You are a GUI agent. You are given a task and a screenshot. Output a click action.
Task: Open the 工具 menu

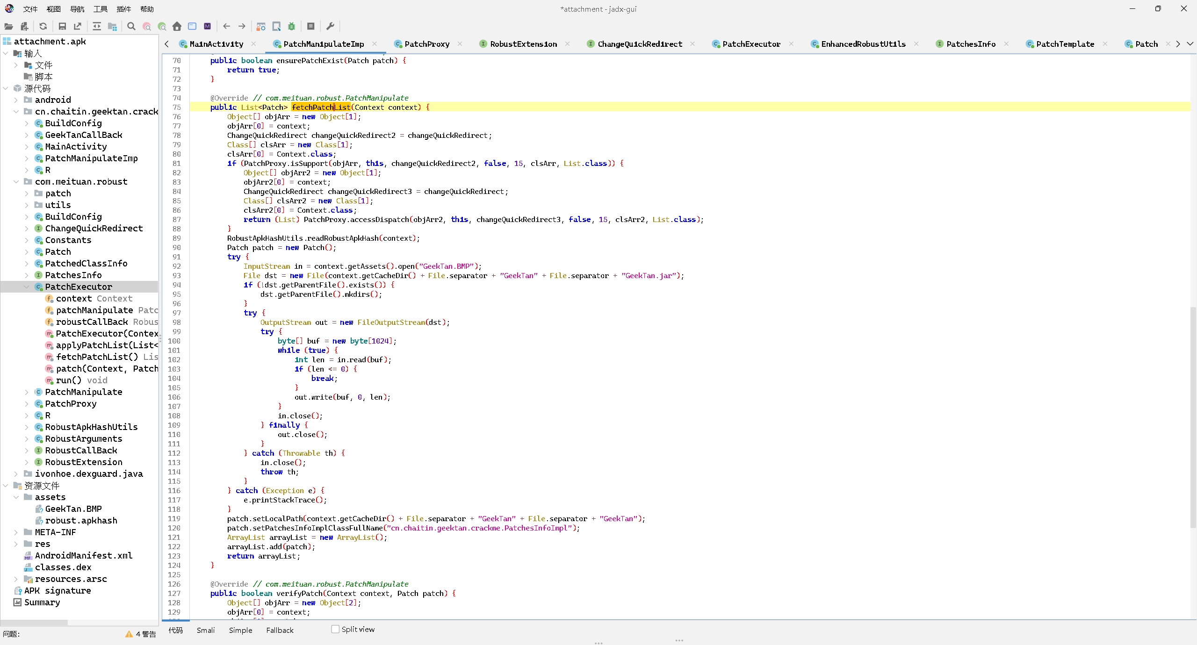tap(100, 9)
